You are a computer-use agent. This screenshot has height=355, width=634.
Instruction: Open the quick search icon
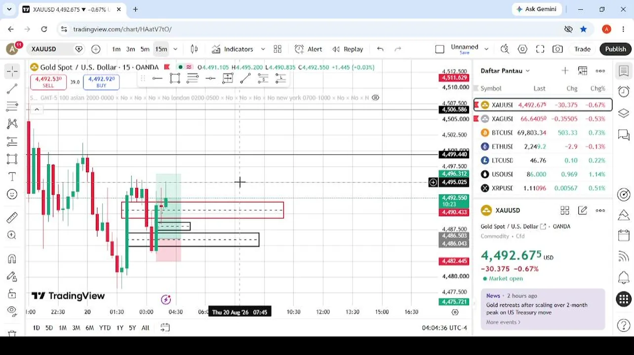[505, 49]
